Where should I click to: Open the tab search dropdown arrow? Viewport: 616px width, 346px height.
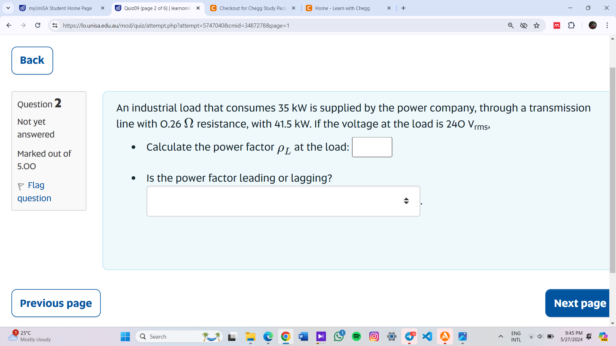tap(8, 8)
